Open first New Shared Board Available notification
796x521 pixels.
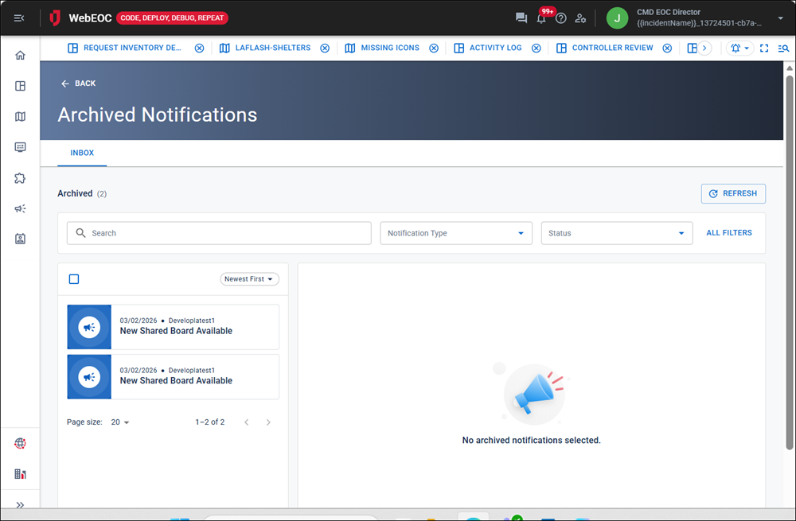pos(173,327)
